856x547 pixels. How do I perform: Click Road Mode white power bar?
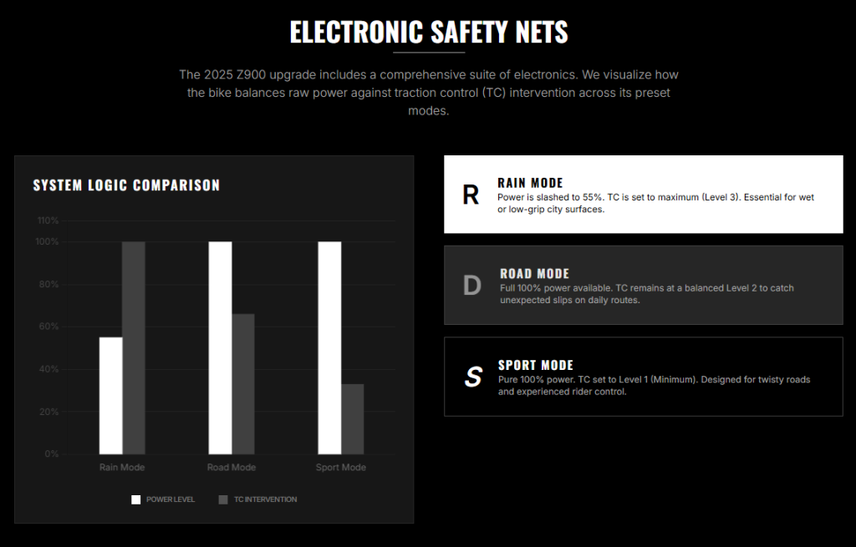coord(220,348)
